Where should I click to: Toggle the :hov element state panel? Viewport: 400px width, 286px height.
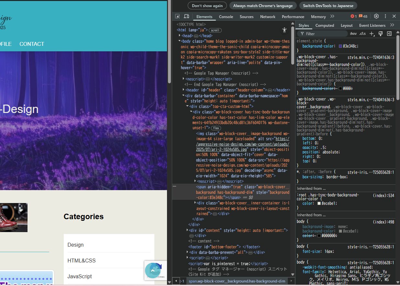(x=353, y=34)
